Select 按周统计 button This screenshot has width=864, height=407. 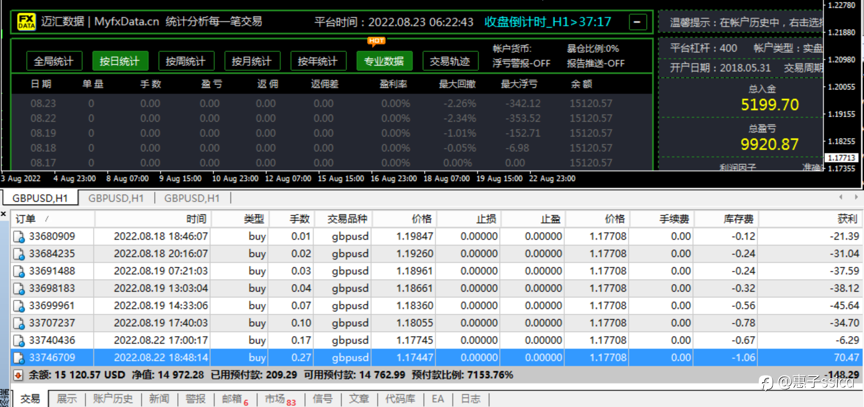(x=186, y=61)
